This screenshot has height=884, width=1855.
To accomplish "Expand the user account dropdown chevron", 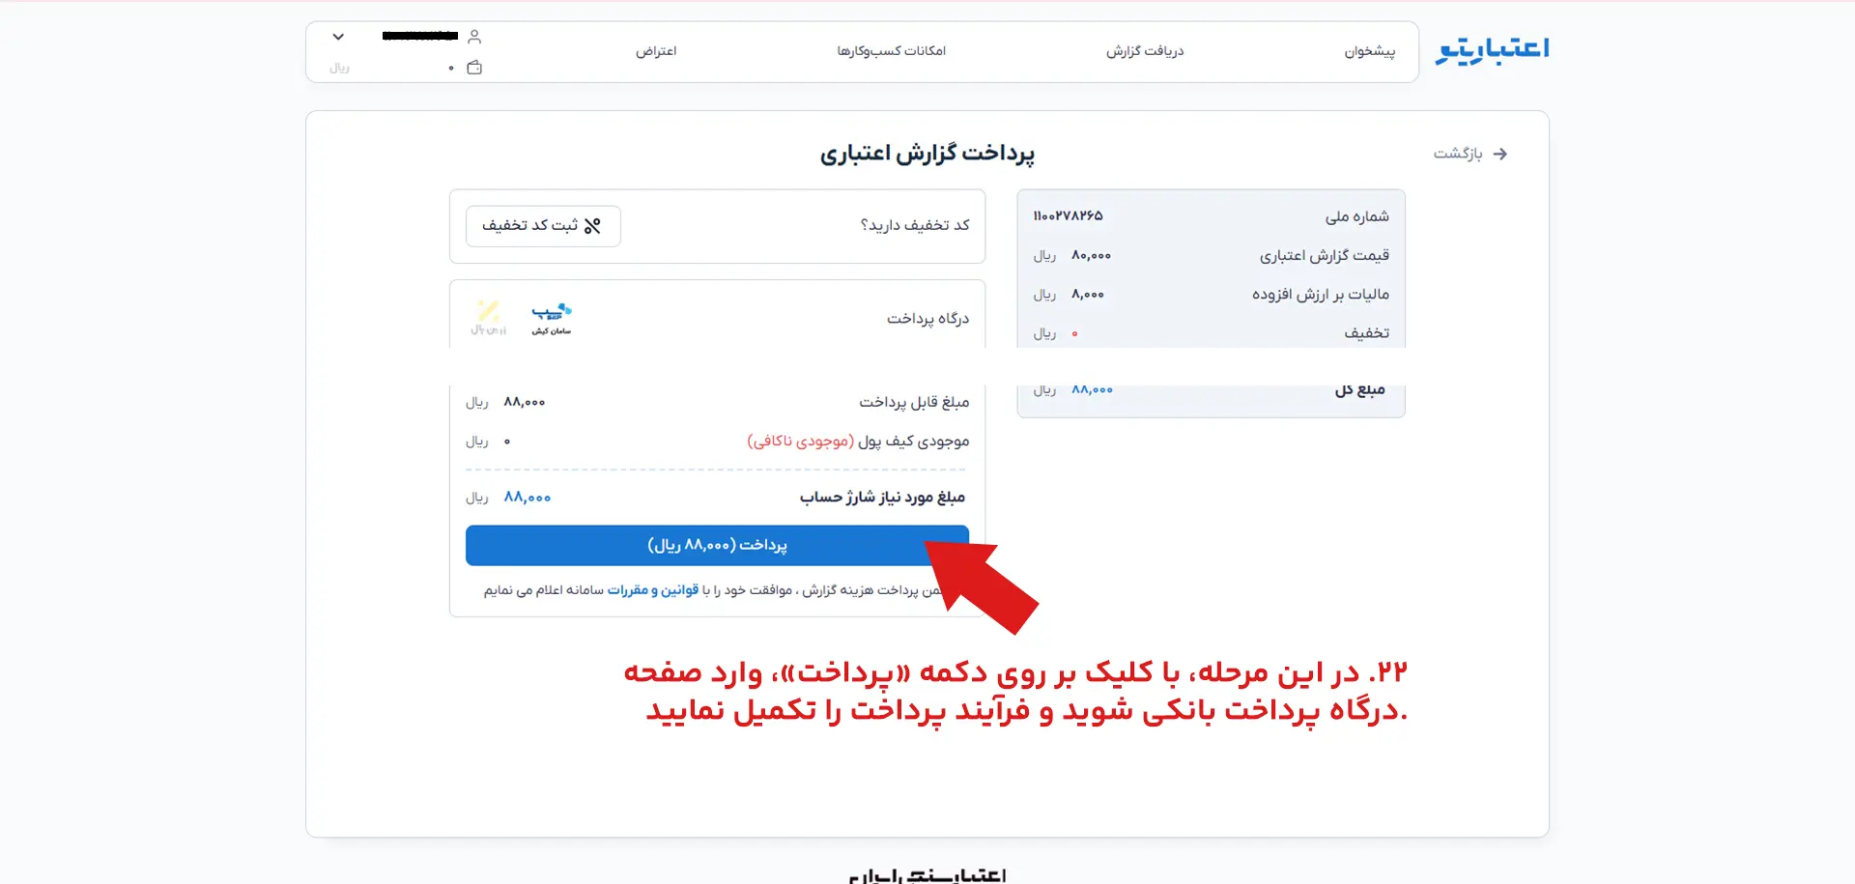I will pos(338,37).
